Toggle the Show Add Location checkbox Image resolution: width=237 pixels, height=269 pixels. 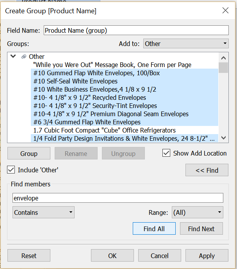(x=166, y=153)
